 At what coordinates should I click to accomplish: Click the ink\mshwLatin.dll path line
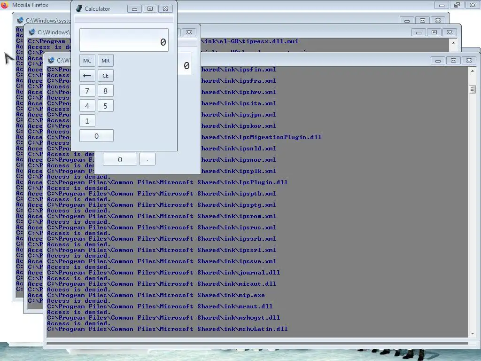[x=167, y=329]
